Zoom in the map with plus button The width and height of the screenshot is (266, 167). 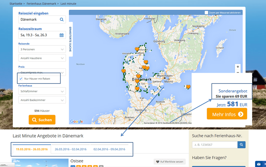238,67
